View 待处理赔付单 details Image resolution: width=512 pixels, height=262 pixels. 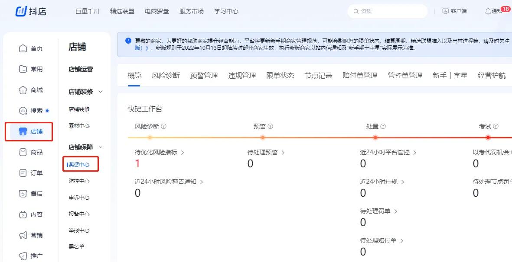(x=378, y=240)
